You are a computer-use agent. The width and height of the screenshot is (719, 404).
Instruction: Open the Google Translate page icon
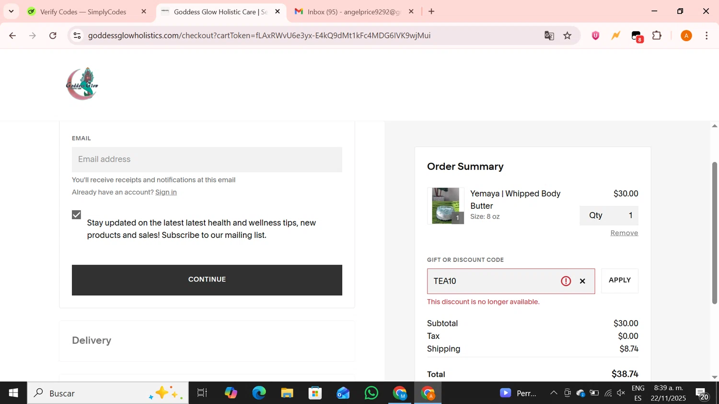(549, 35)
